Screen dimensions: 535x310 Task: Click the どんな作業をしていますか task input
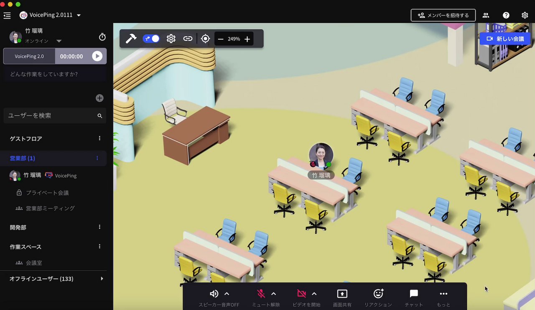click(55, 74)
